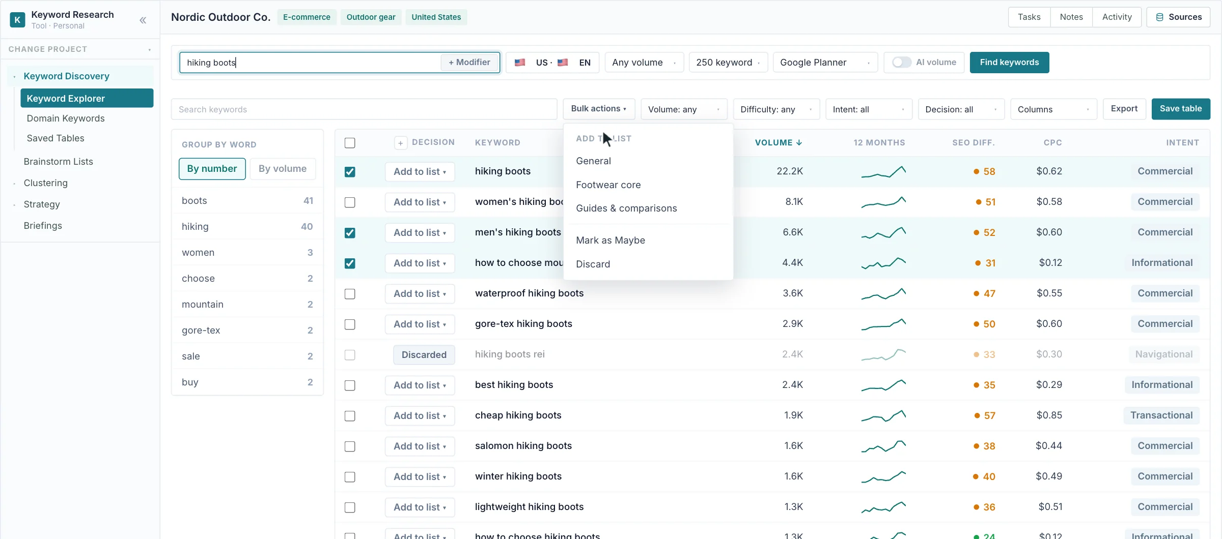Click the Export button
Image resolution: width=1222 pixels, height=539 pixels.
pyautogui.click(x=1124, y=109)
